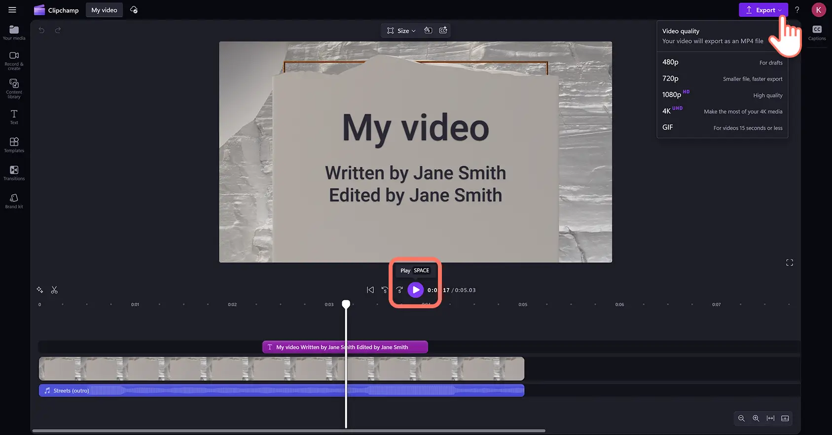Click the timeline horizontal scrollbar
Viewport: 832px width, 435px height.
point(289,431)
